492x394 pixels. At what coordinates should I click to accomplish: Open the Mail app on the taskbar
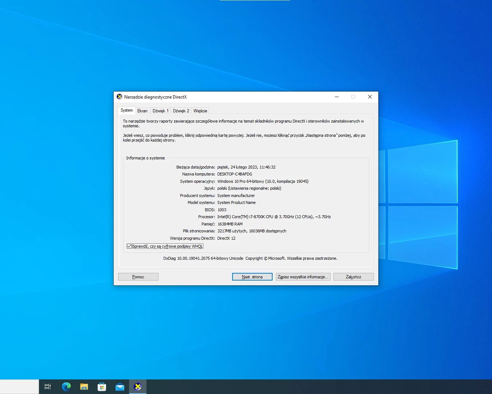pyautogui.click(x=120, y=387)
